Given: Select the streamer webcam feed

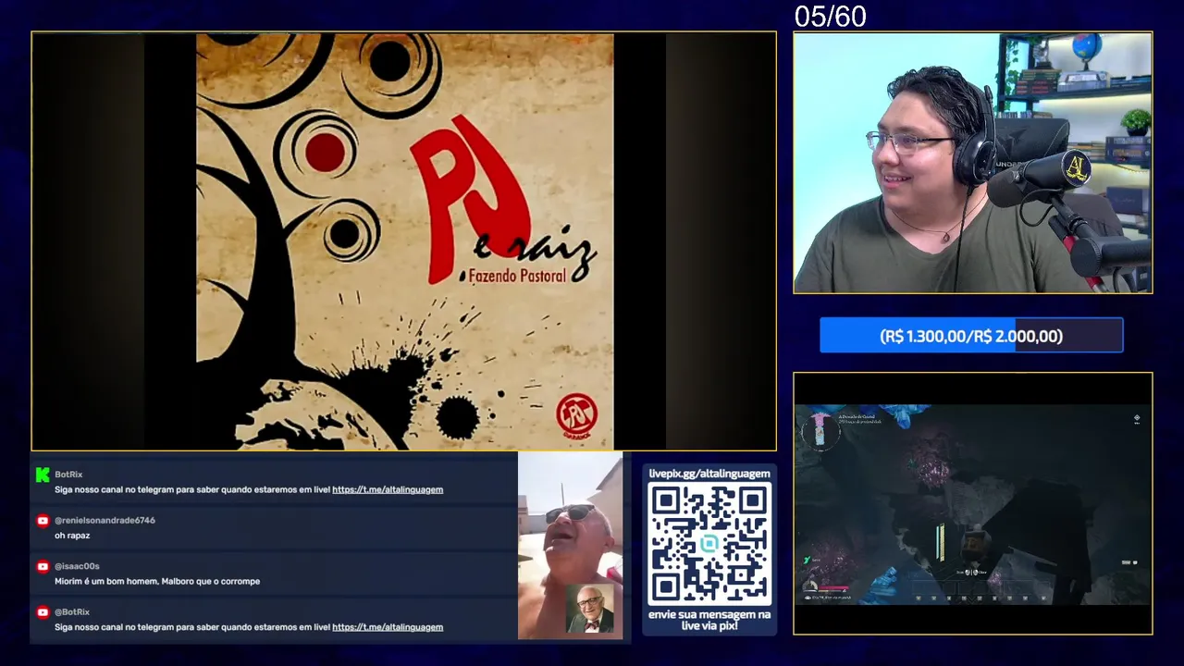Looking at the screenshot, I should pyautogui.click(x=973, y=163).
